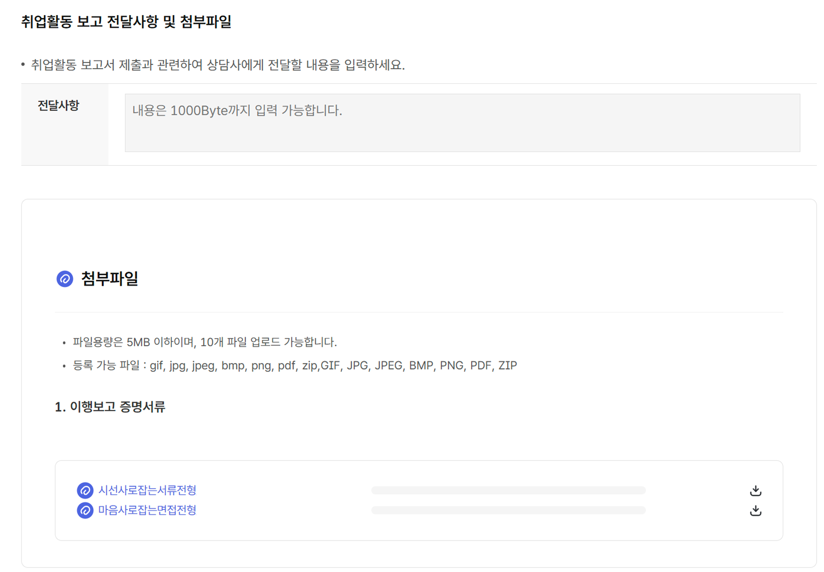Click the 1000Byte placeholder text in message box

pos(237,110)
